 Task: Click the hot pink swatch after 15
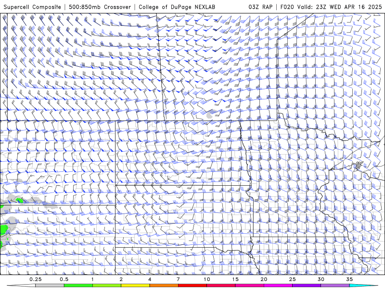click(249, 286)
